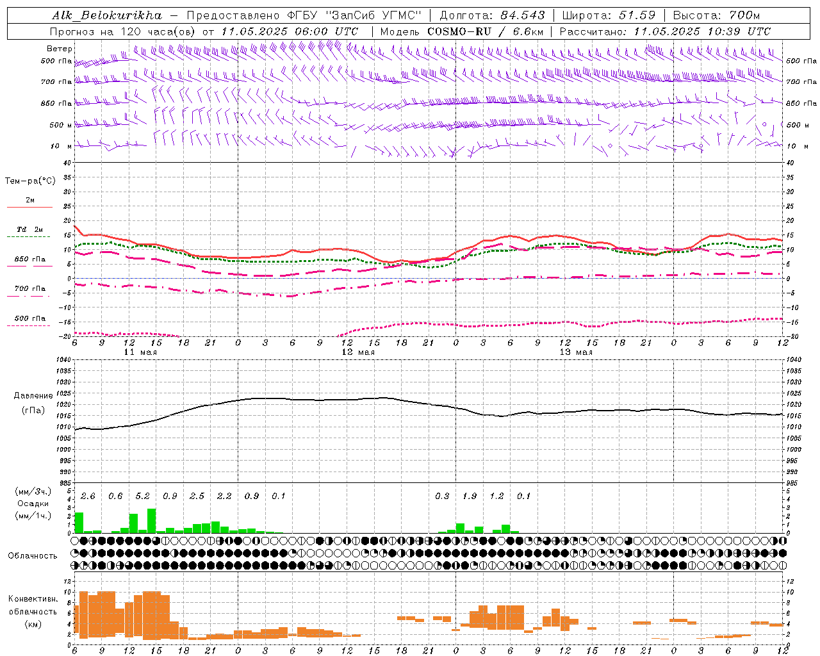Click the forecast length text Прогноз на 120 часа(ов)
This screenshot has height=656, width=820.
(x=123, y=31)
